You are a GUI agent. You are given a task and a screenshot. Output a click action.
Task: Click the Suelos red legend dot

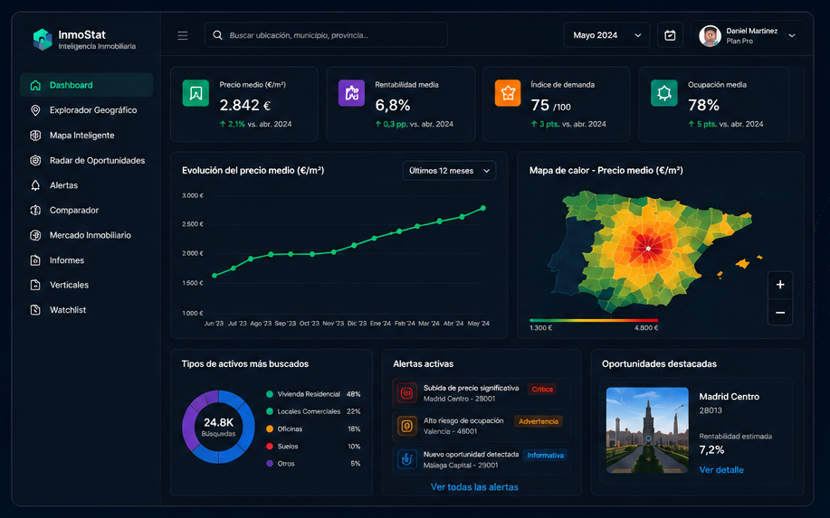click(270, 446)
